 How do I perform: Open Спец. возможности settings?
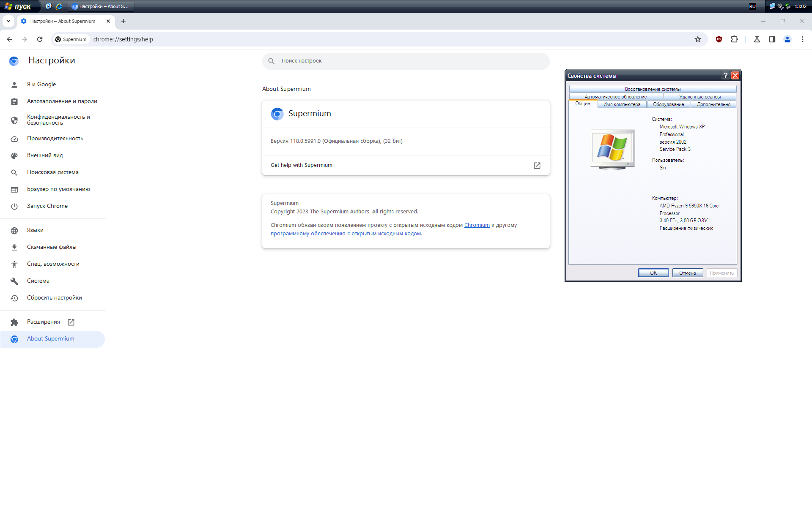(53, 264)
